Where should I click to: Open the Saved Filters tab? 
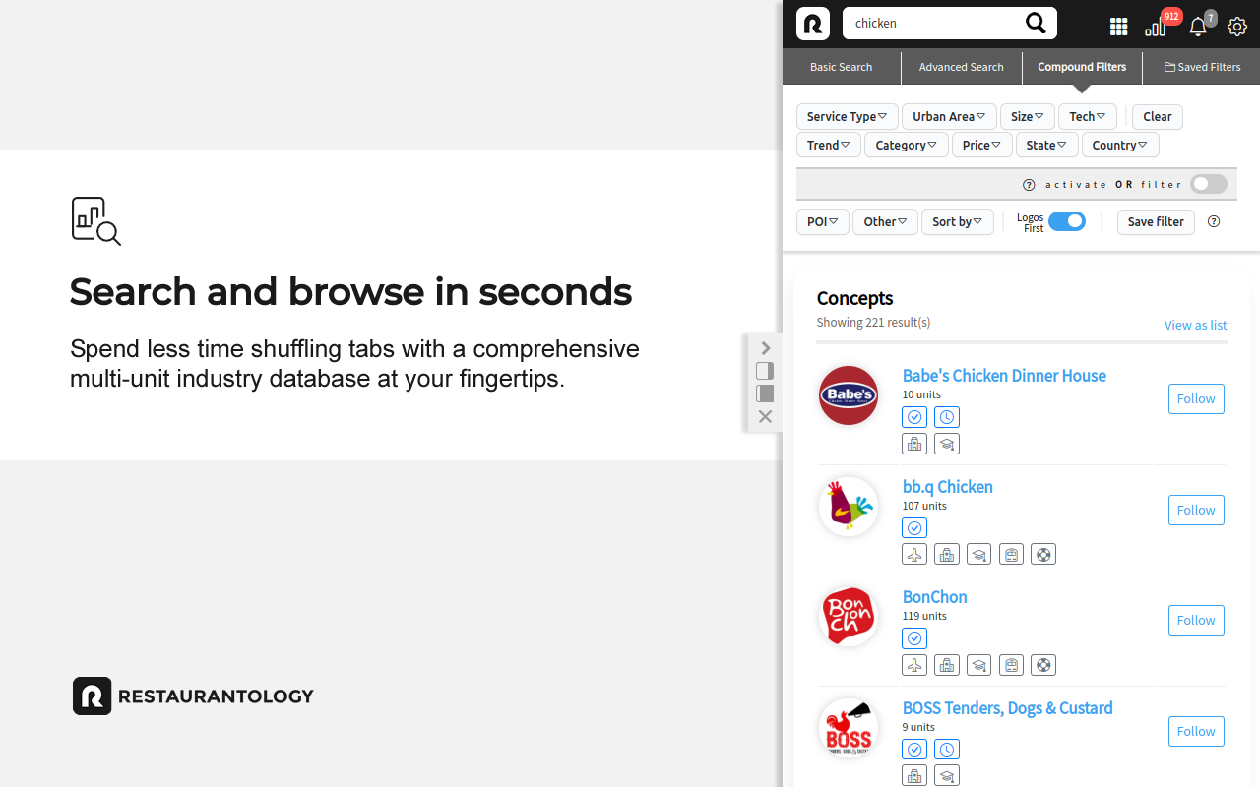pyautogui.click(x=1202, y=67)
